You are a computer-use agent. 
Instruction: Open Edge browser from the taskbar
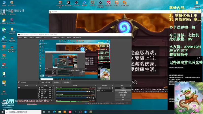pos(54,112)
